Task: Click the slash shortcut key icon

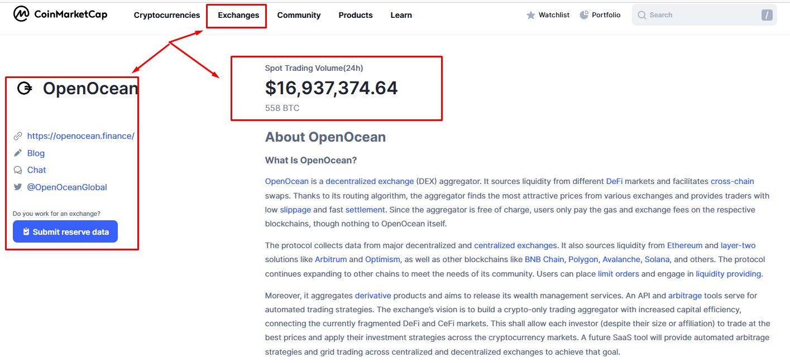Action: click(x=767, y=15)
